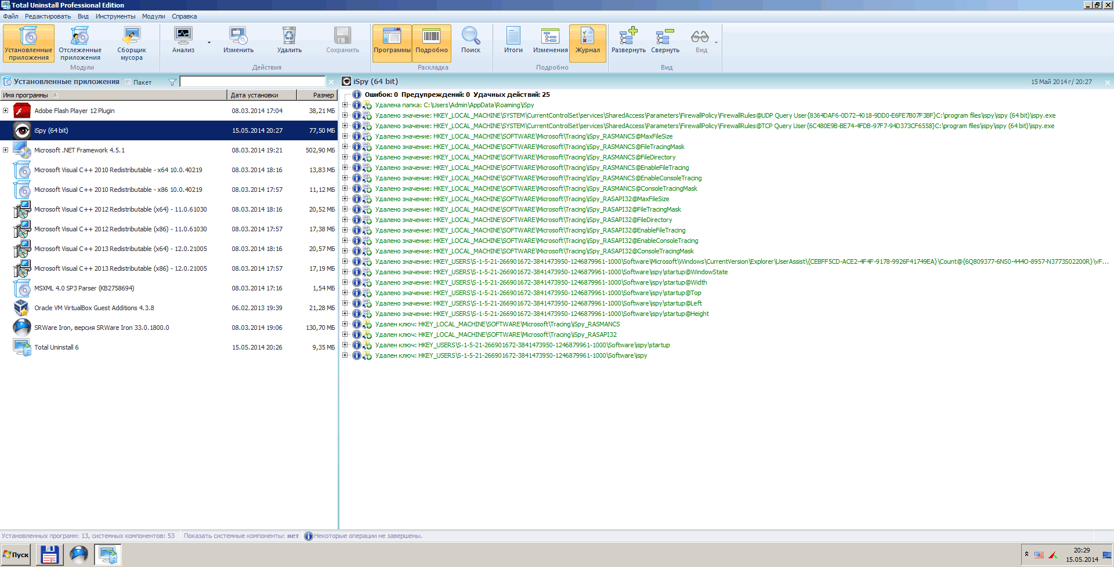Expand the startup@WindowState log entry
This screenshot has width=1114, height=567.
345,272
